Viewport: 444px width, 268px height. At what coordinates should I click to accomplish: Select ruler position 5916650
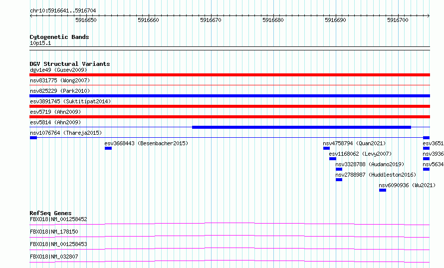click(x=86, y=20)
